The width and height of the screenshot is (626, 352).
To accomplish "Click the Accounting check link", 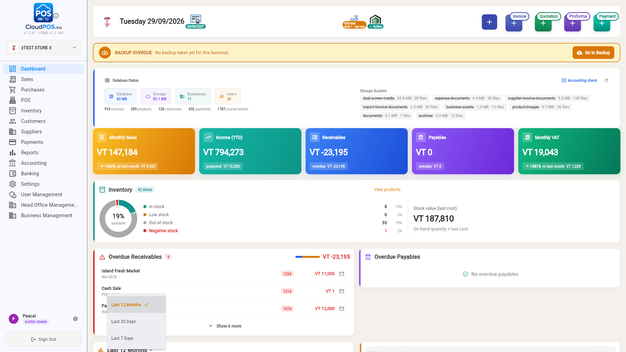I will click(580, 80).
